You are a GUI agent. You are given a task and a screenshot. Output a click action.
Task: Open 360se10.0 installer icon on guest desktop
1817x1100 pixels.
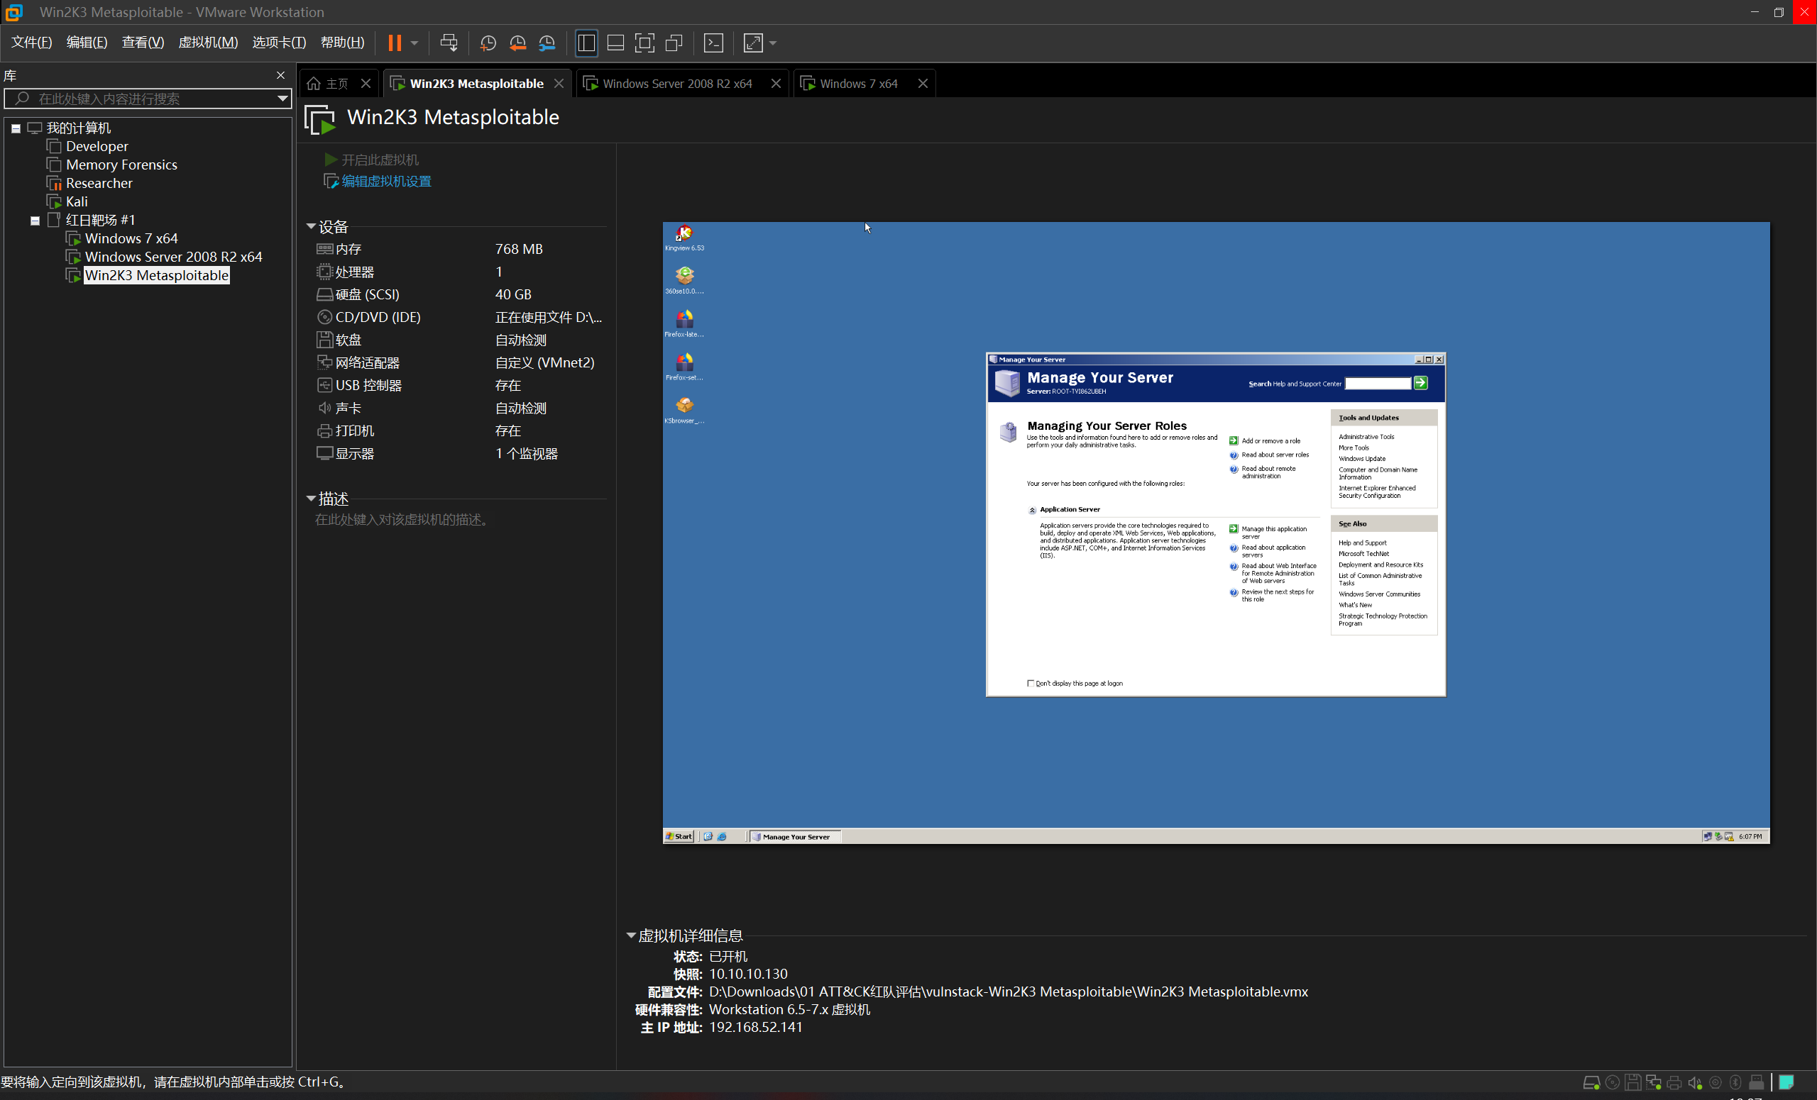pyautogui.click(x=684, y=281)
